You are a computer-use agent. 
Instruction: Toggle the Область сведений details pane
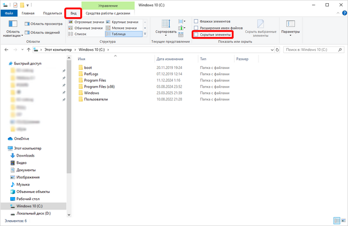tap(42, 33)
